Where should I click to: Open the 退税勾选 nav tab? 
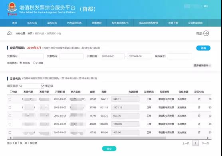(52, 23)
